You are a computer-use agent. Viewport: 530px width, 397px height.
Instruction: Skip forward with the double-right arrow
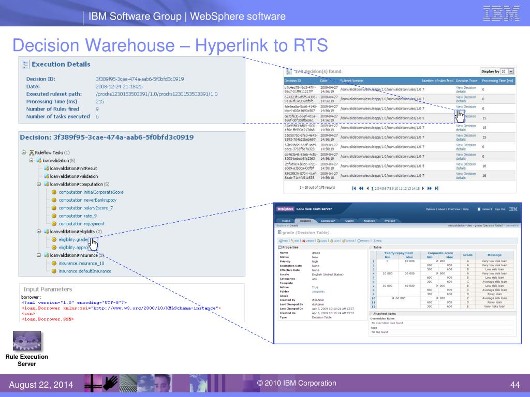pyautogui.click(x=429, y=188)
